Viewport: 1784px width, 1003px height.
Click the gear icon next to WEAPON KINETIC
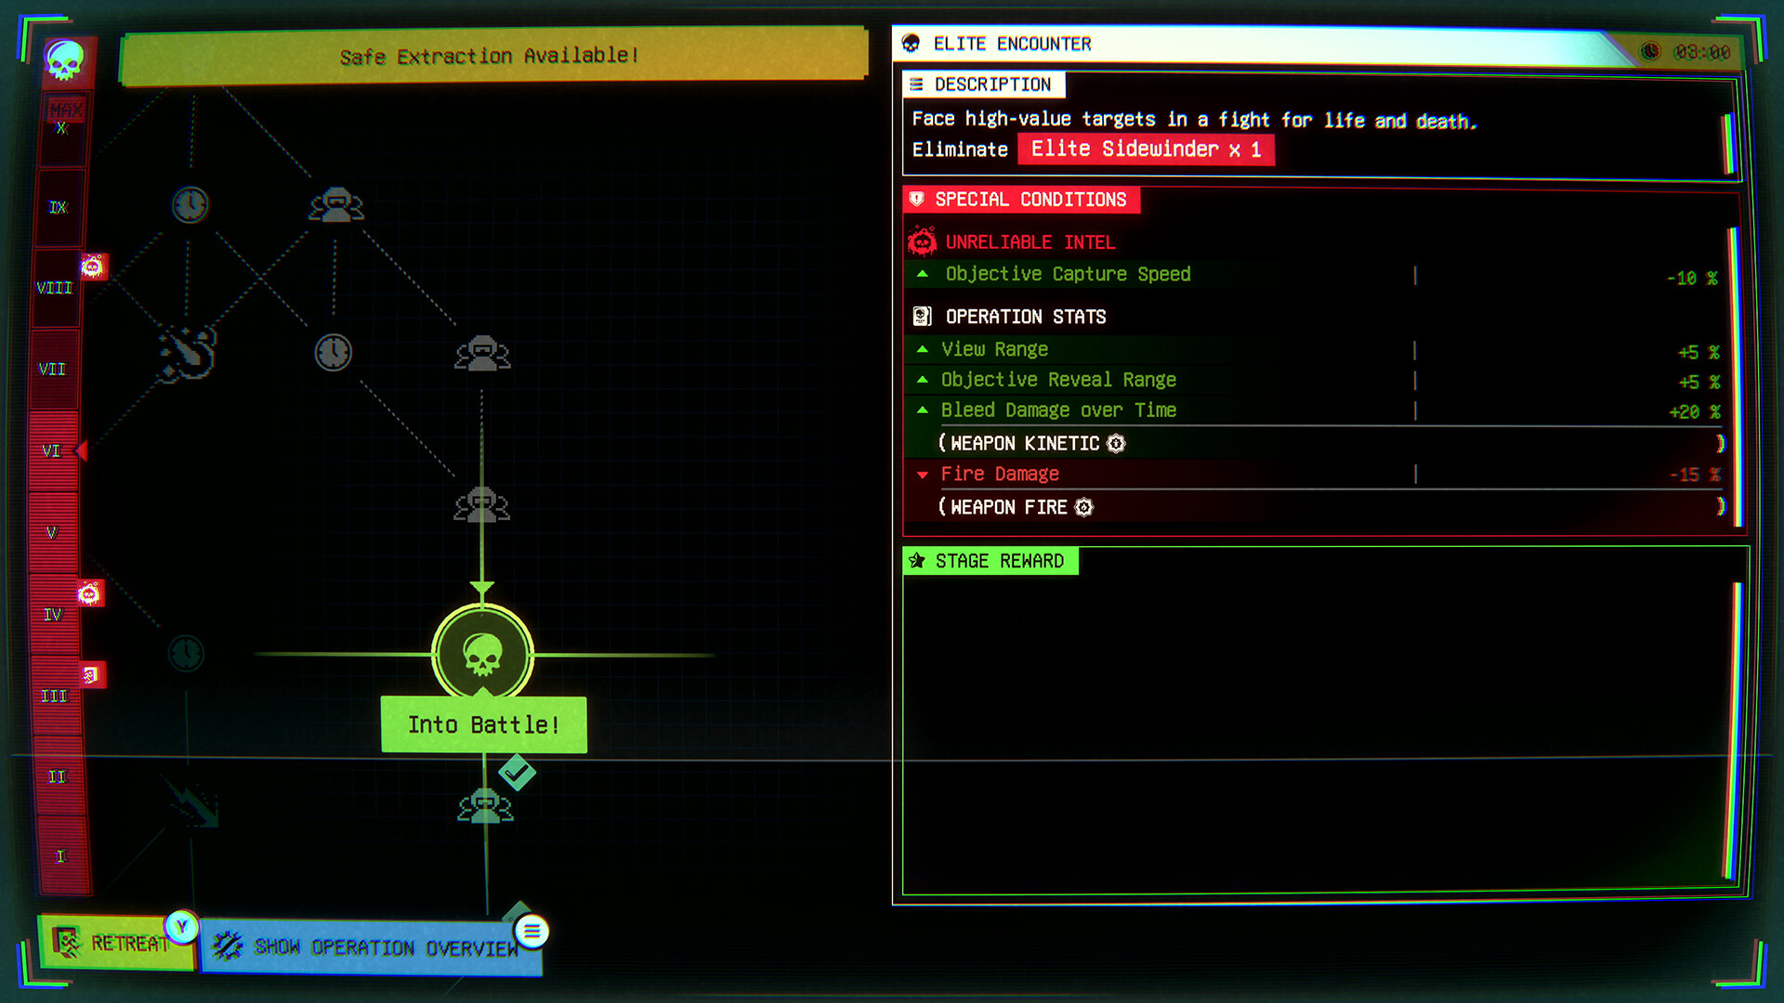pyautogui.click(x=1116, y=444)
